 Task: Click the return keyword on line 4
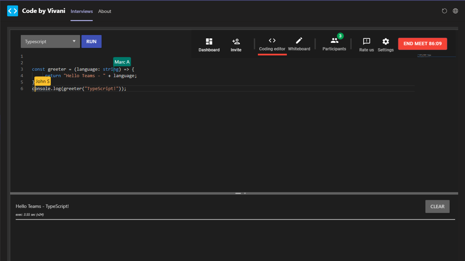tap(53, 76)
